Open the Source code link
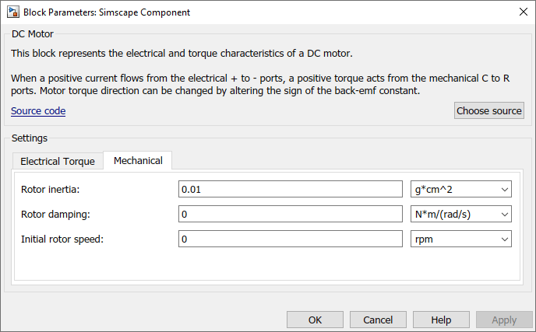Screen dimensions: 536x332 click(38, 111)
